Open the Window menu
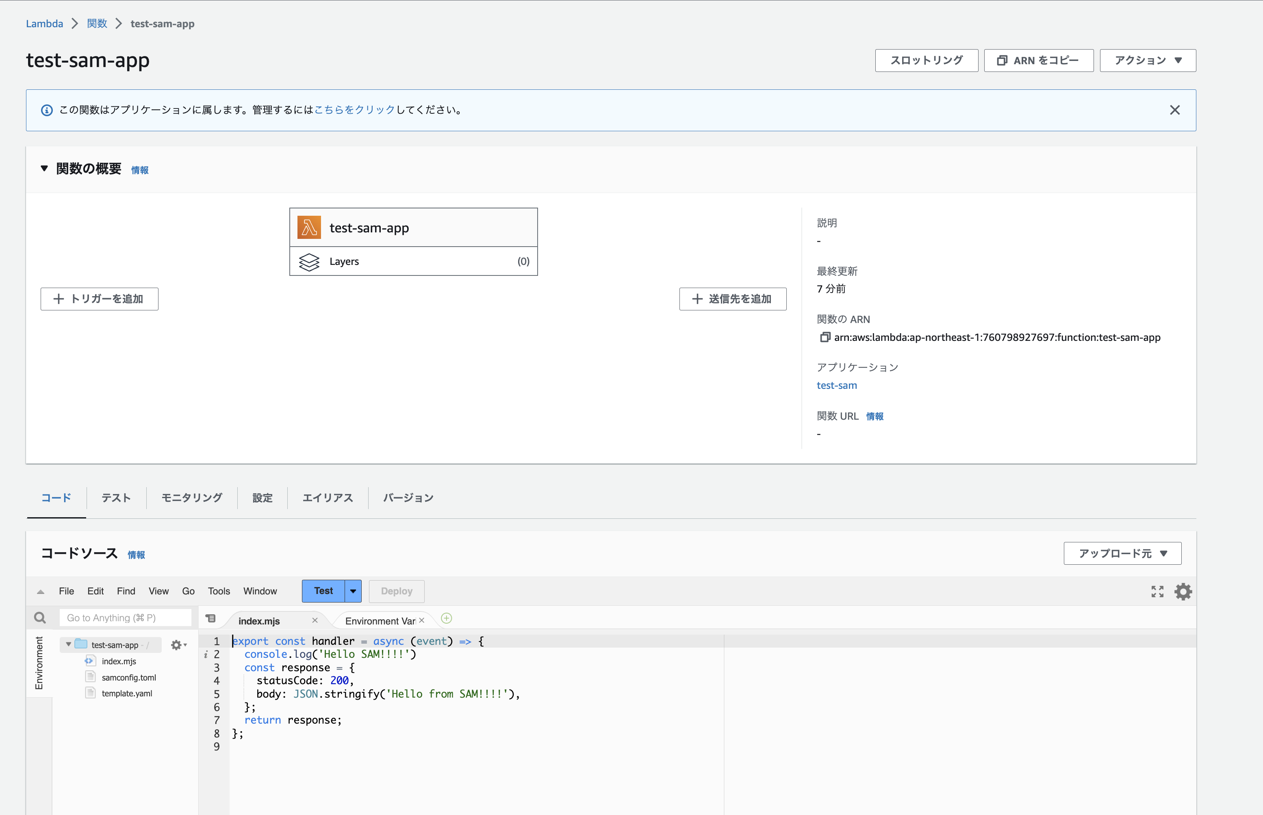 pyautogui.click(x=260, y=591)
